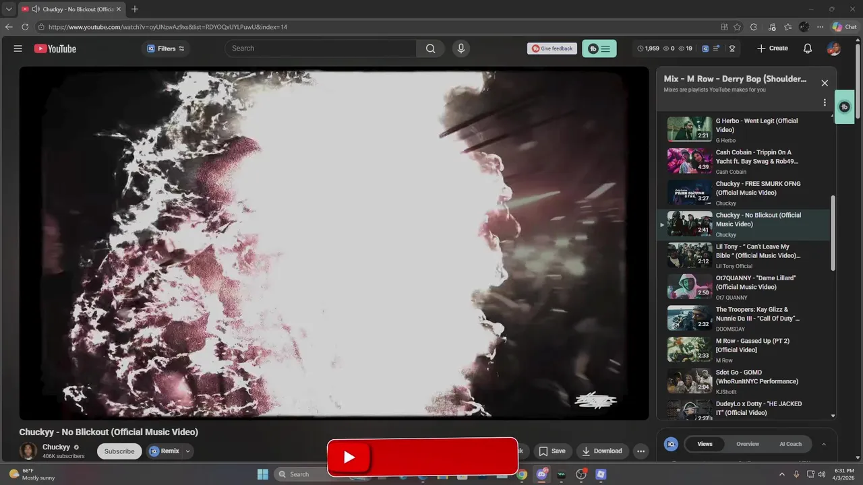The image size is (863, 485).
Task: Open the account avatar menu
Action: tap(834, 48)
